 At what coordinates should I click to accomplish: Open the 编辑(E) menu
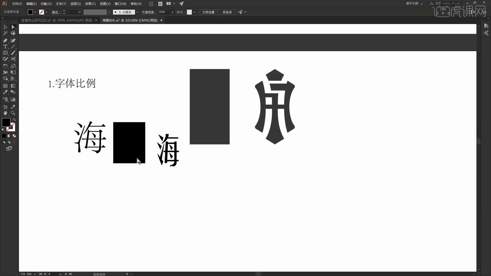(31, 4)
